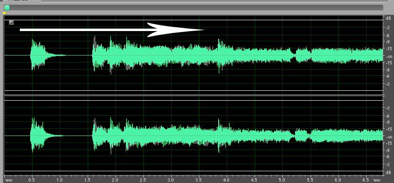
Task: Click the 5.5 mark on the time ruler
Action: click(x=310, y=180)
